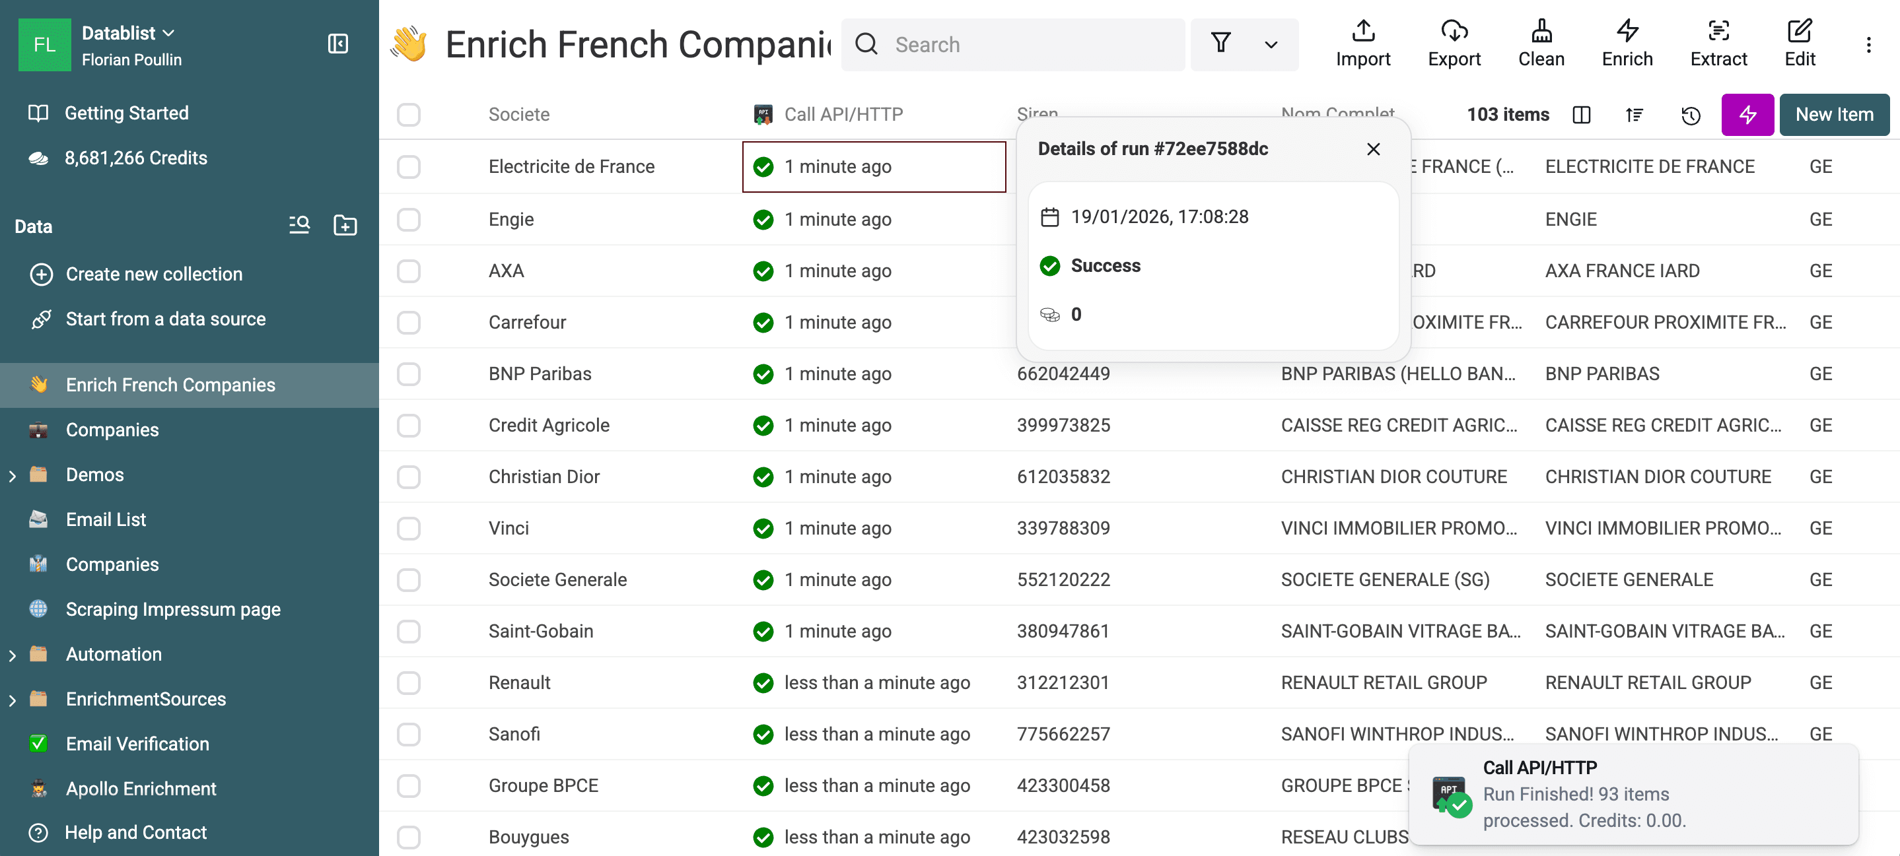
Task: Open the filter dropdown chevron
Action: [x=1271, y=45]
